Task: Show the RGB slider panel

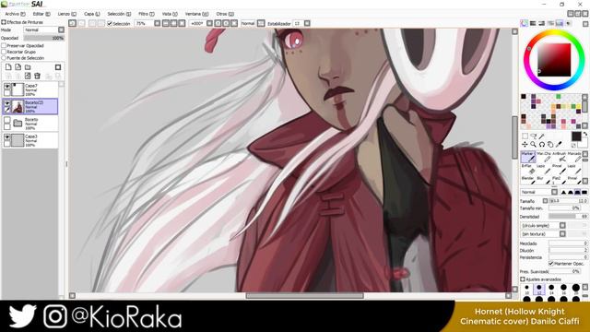Action: pos(533,23)
